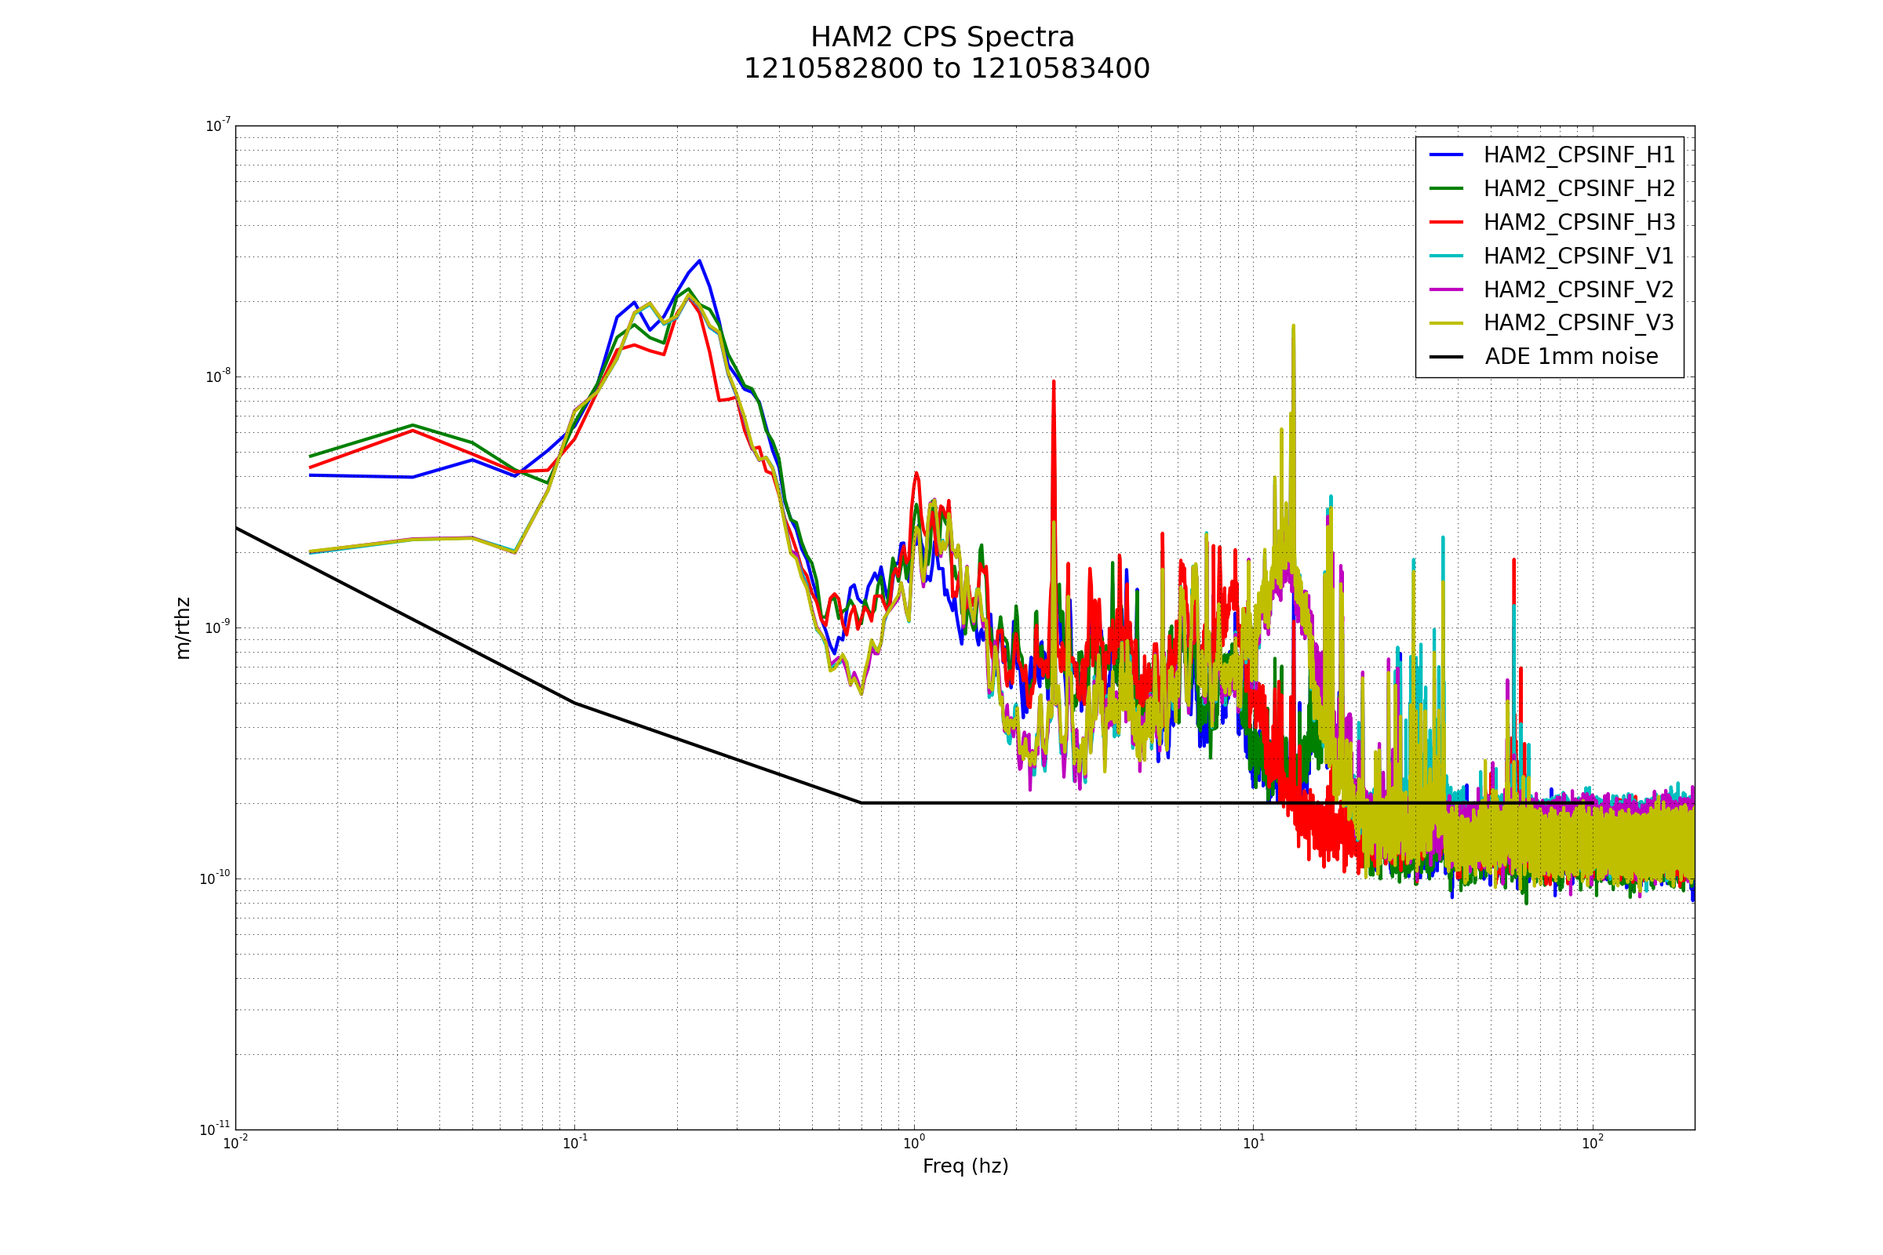Viewport: 1883px width, 1255px height.
Task: Click the red H3 legend line swatch
Action: (1447, 222)
